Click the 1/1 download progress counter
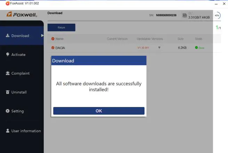The height and width of the screenshot is (153, 228). tap(218, 27)
